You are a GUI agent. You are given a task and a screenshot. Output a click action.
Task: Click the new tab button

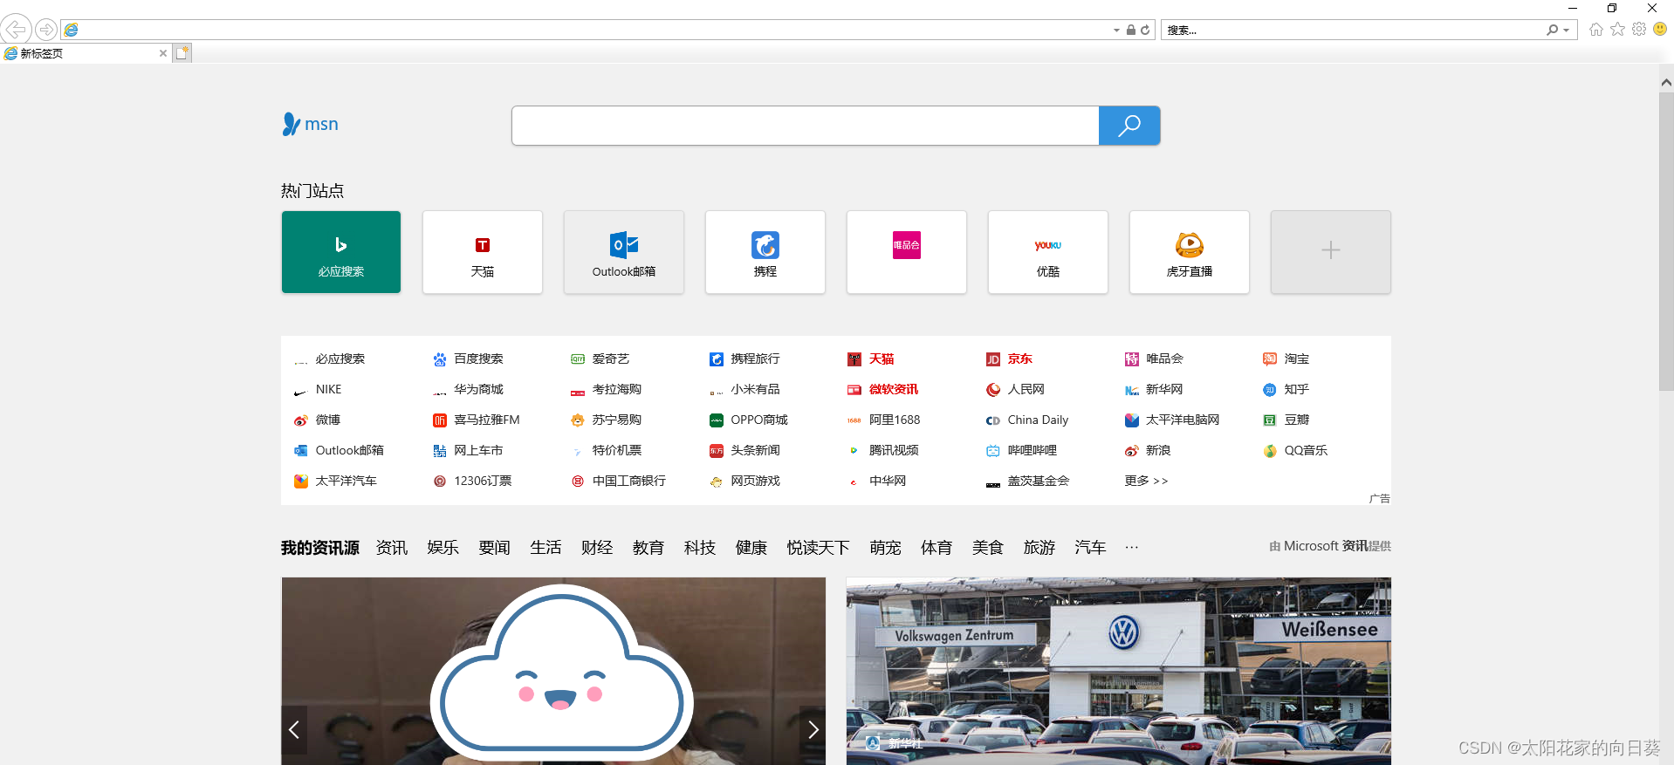click(x=182, y=53)
